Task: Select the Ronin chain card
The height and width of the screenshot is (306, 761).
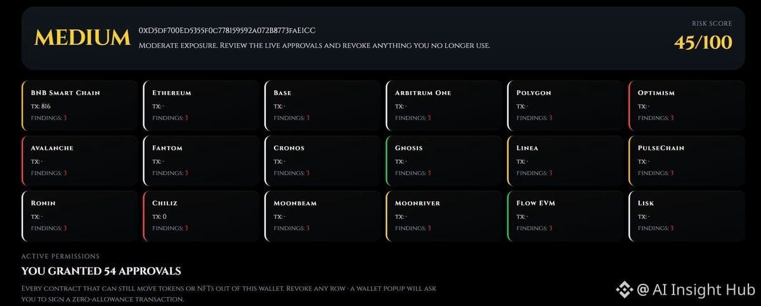Action: (x=80, y=216)
